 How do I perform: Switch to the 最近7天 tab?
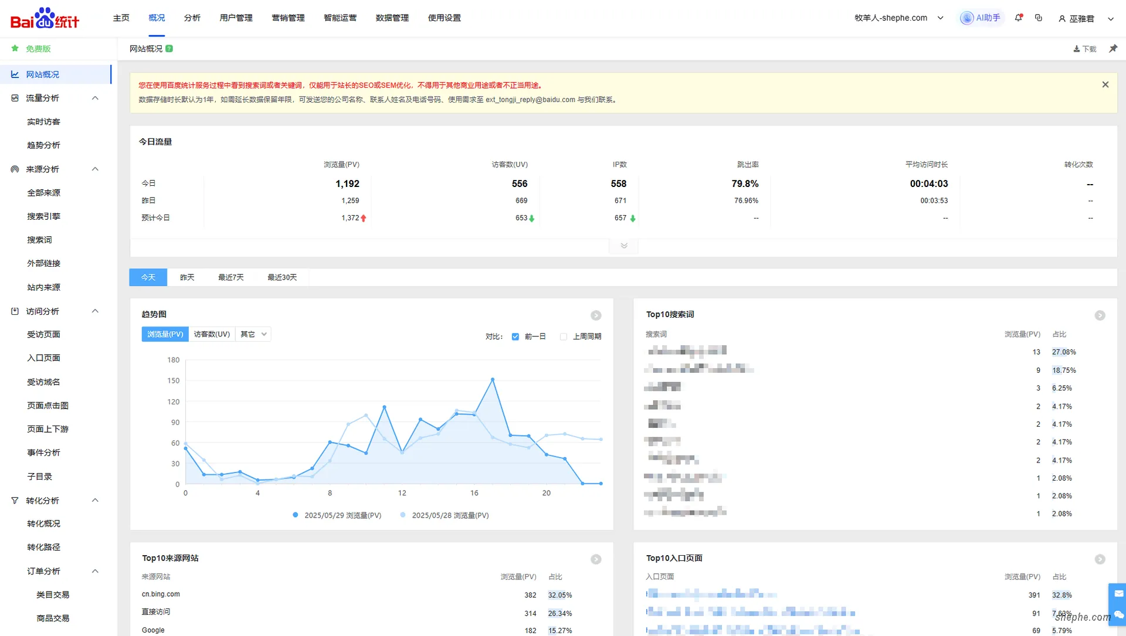[230, 277]
